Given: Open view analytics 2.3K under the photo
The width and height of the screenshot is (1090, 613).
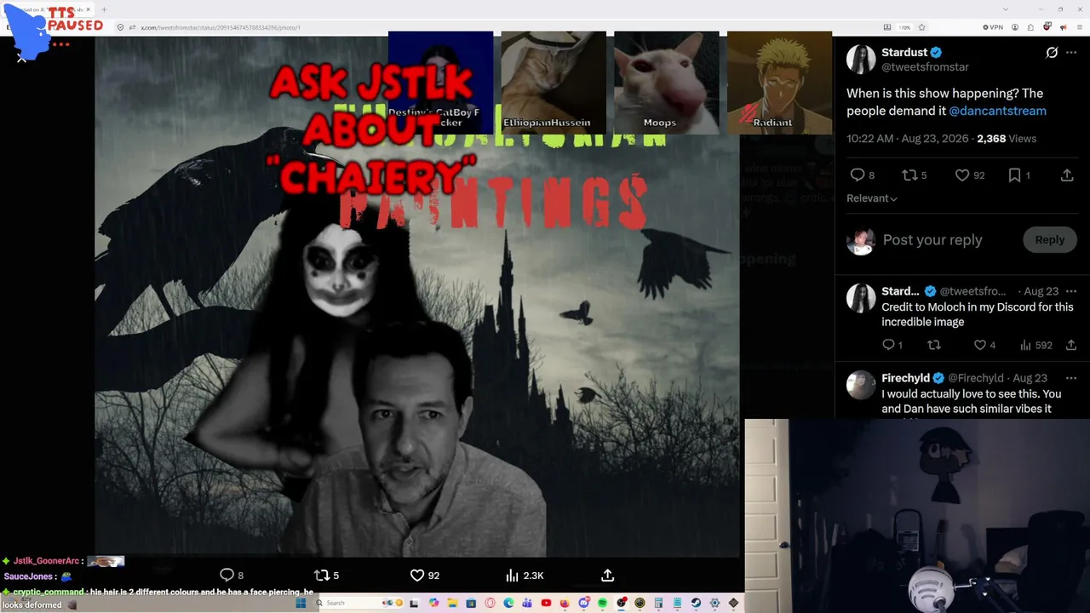Looking at the screenshot, I should click(x=525, y=576).
